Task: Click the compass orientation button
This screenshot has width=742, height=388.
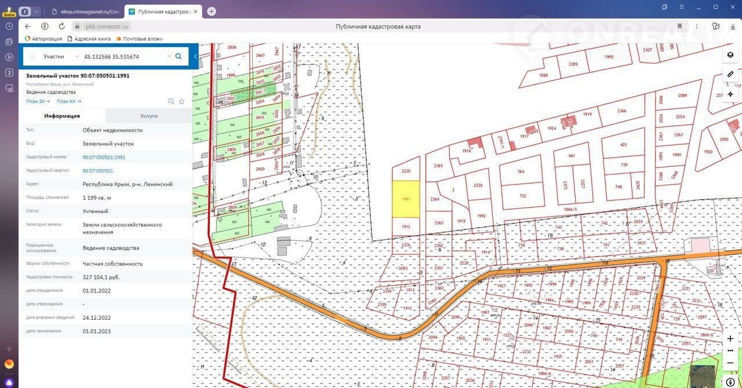Action: click(730, 382)
